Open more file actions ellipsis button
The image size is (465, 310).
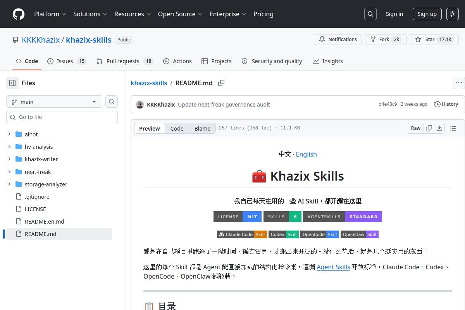click(459, 83)
